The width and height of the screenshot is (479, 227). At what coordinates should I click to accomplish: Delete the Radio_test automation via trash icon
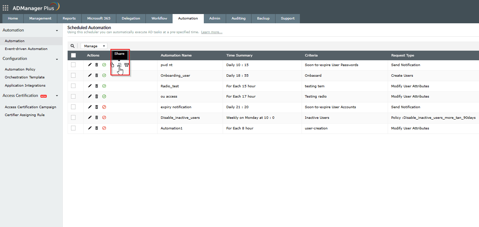[x=97, y=86]
